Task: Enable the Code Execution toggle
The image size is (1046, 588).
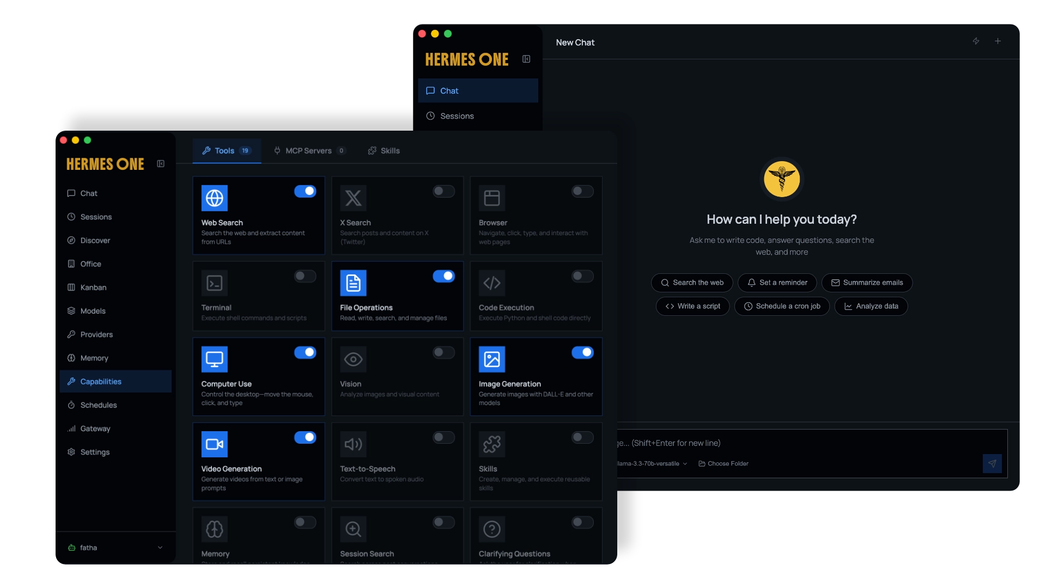Action: coord(582,276)
